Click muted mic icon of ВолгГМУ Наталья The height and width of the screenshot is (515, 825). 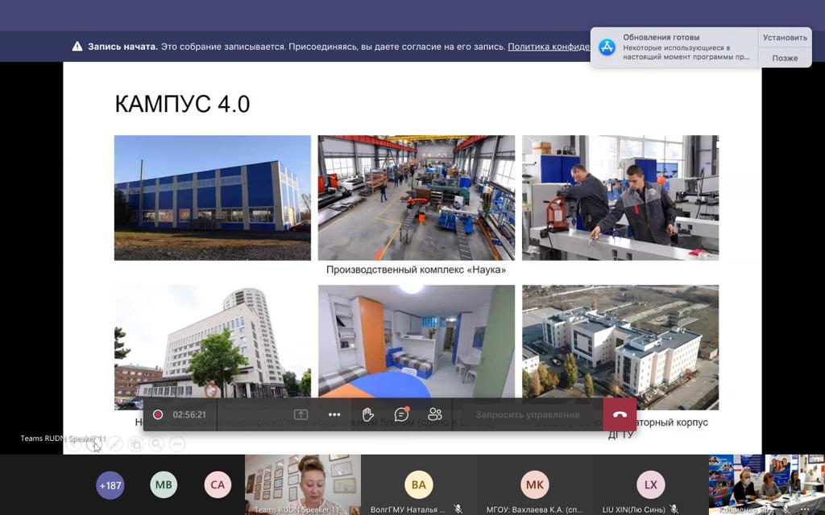pos(458,509)
